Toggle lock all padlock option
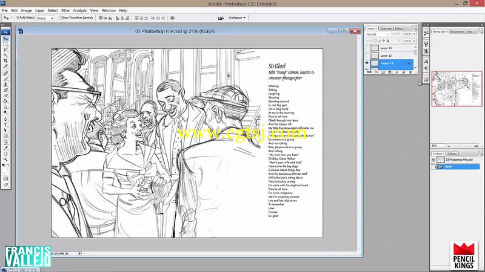The image size is (485, 272). pos(388,40)
